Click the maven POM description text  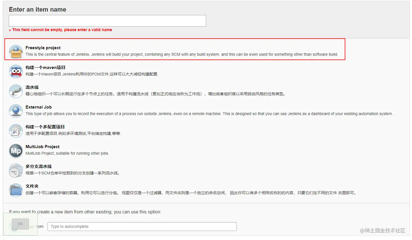(92, 74)
